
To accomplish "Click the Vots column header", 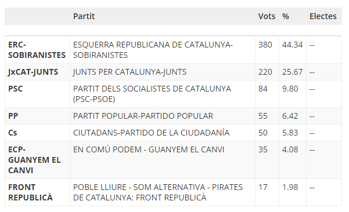I will [x=267, y=16].
